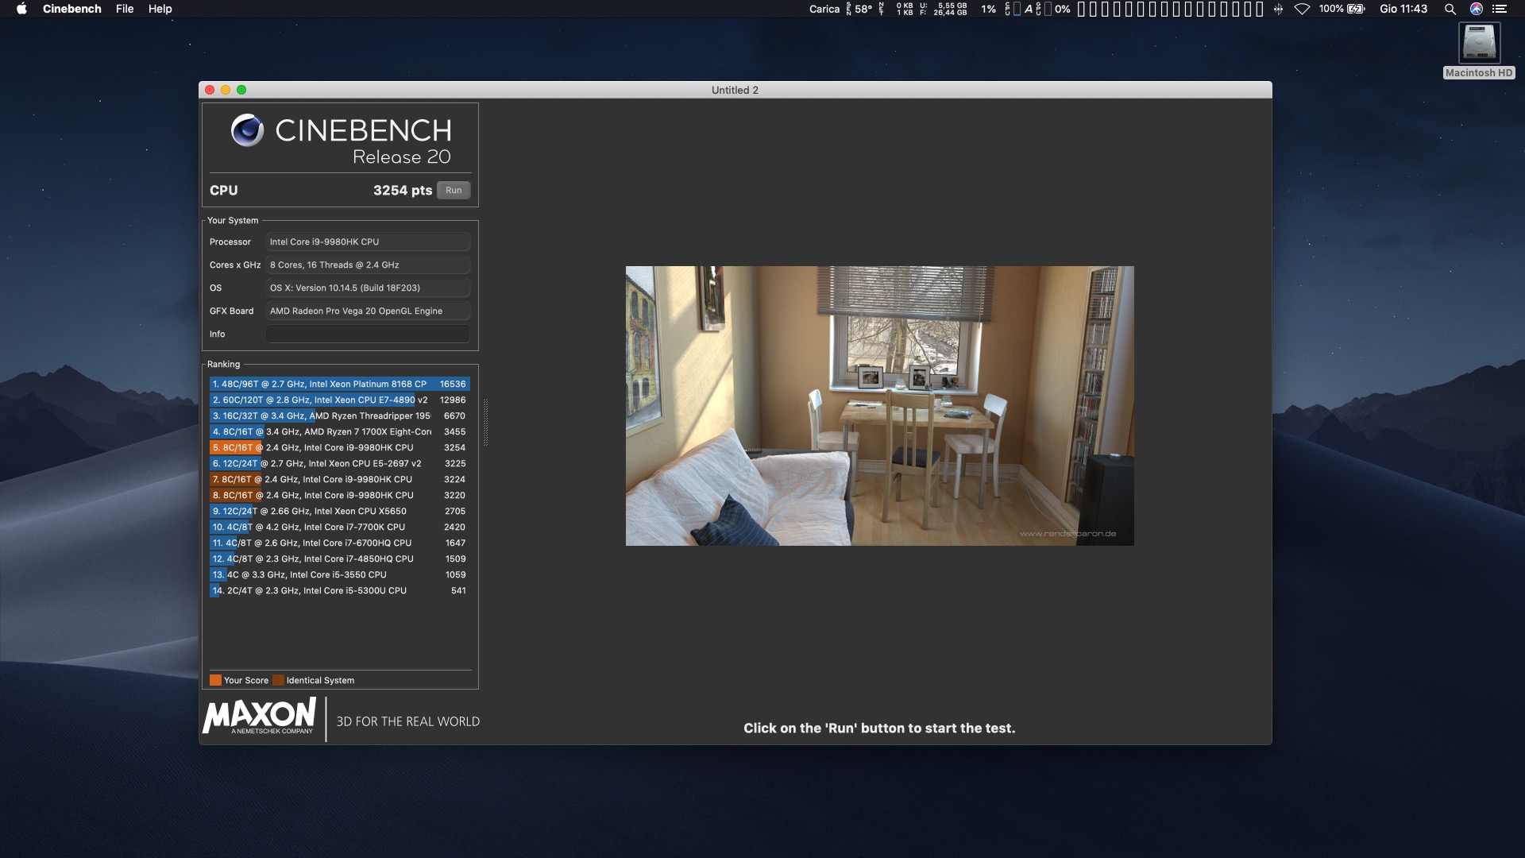Open the Help menu
The width and height of the screenshot is (1525, 858).
[160, 9]
